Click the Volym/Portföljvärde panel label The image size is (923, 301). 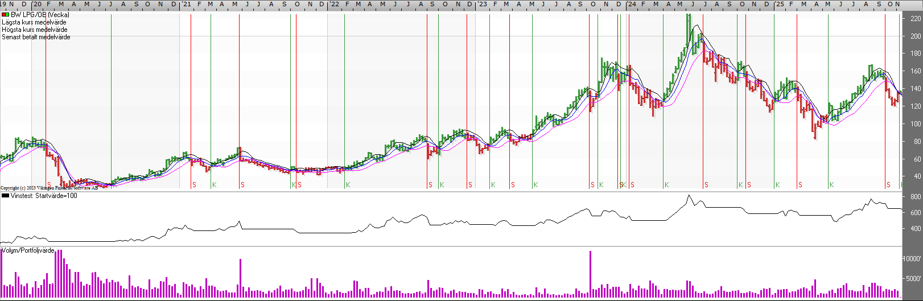[28, 250]
